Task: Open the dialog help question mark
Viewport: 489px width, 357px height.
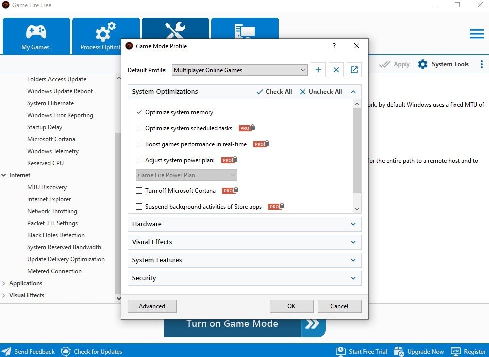Action: pyautogui.click(x=334, y=46)
